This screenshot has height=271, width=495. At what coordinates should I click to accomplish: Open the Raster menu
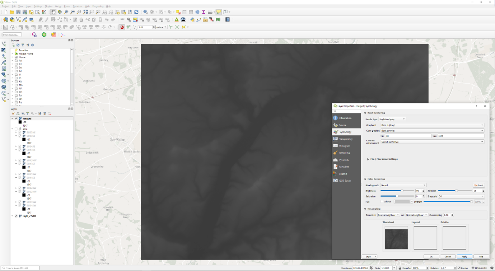pos(67,6)
